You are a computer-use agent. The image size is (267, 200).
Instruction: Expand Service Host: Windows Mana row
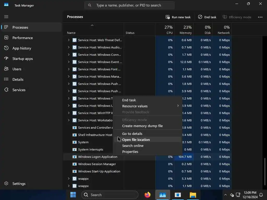point(69,77)
